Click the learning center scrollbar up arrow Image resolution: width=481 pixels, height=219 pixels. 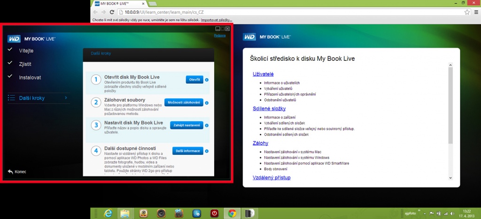click(450, 65)
